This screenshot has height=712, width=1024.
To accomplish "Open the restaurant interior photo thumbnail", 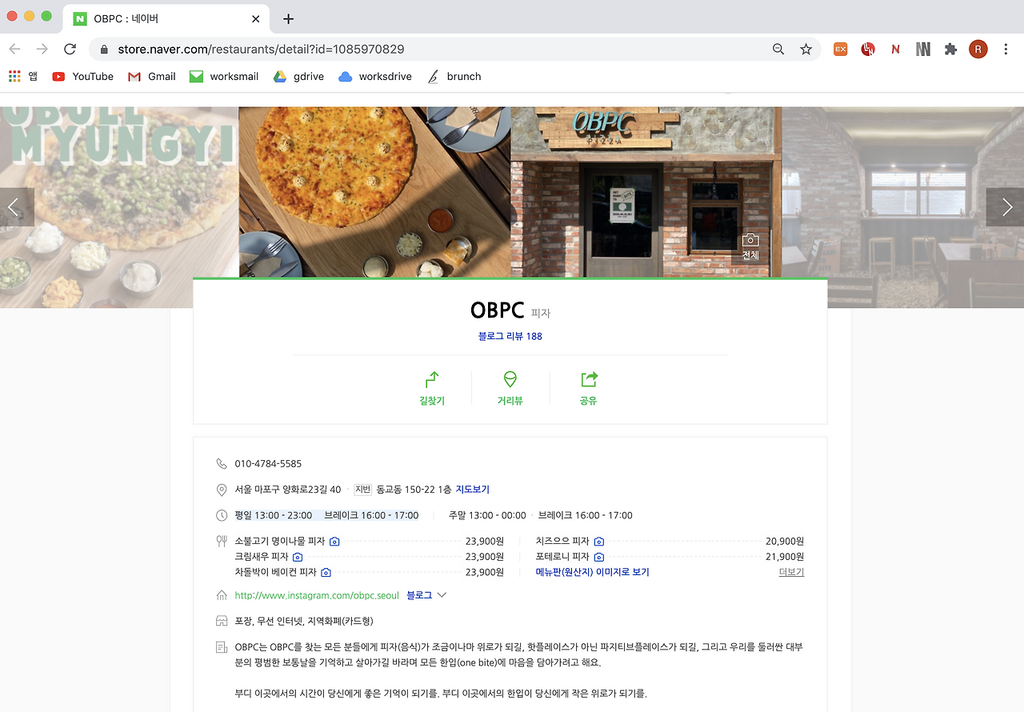I will 903,207.
